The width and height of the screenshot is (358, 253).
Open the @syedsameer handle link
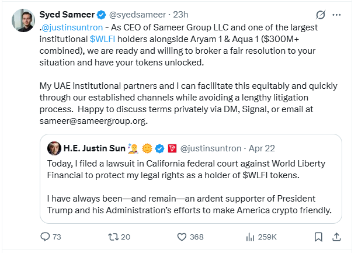pyautogui.click(x=133, y=15)
